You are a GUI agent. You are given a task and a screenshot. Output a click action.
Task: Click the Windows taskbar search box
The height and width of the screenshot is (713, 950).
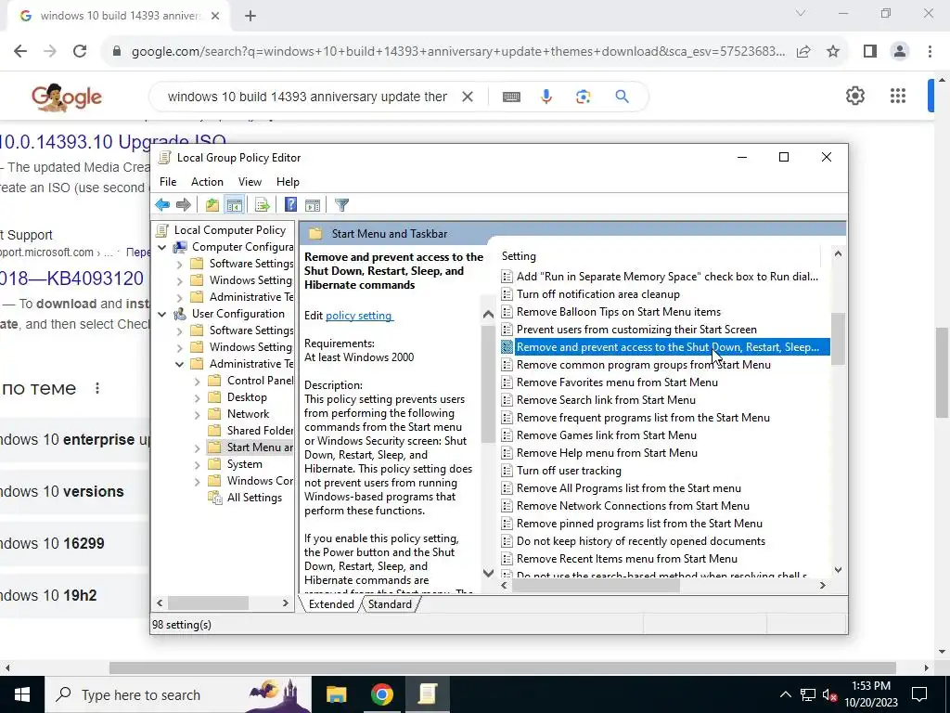pos(177,694)
